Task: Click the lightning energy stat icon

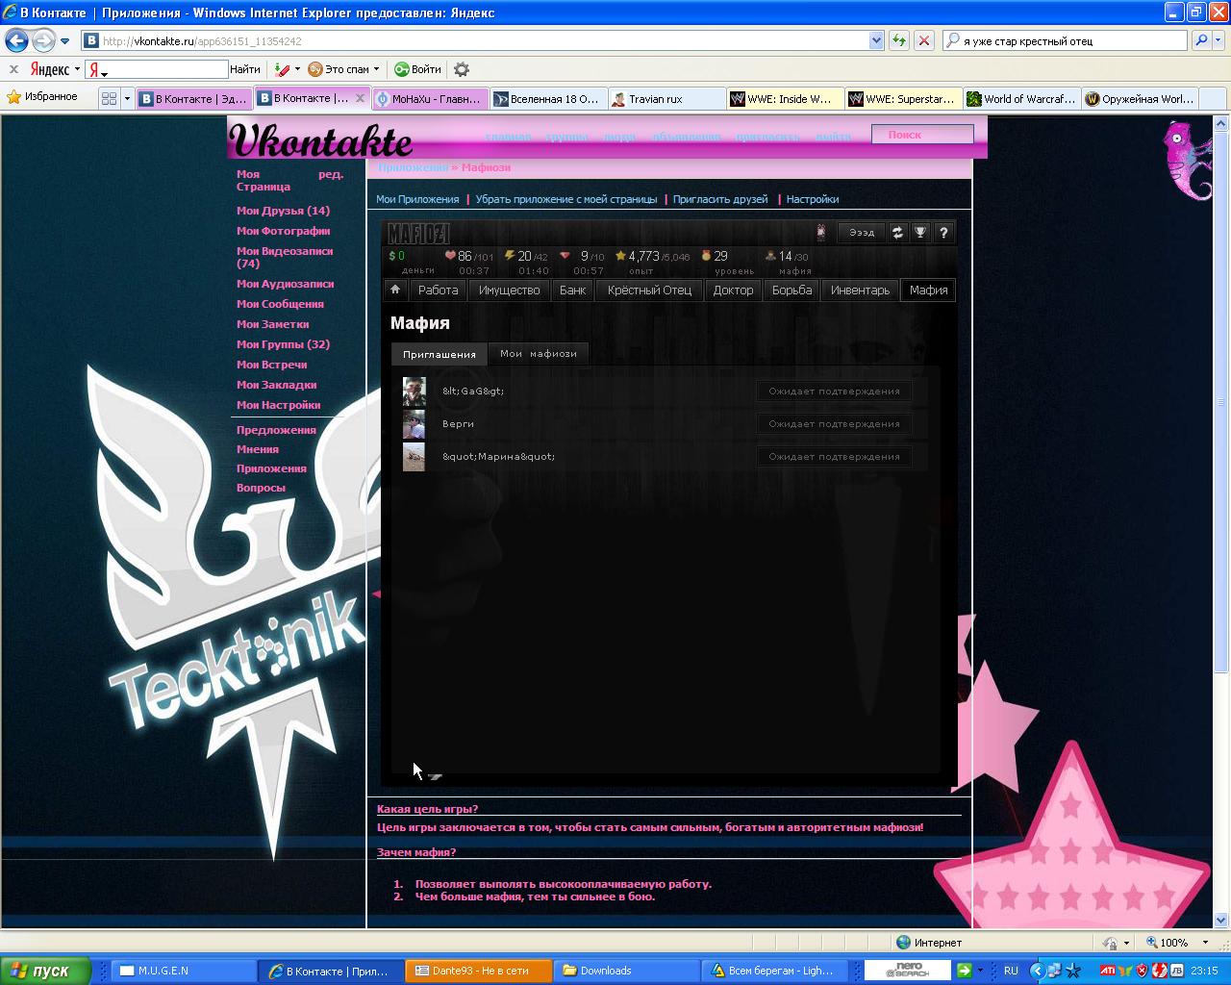Action: tap(510, 256)
